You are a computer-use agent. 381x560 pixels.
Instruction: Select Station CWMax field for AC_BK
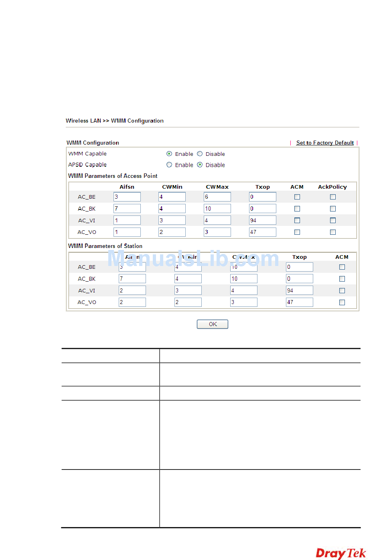pyautogui.click(x=244, y=279)
